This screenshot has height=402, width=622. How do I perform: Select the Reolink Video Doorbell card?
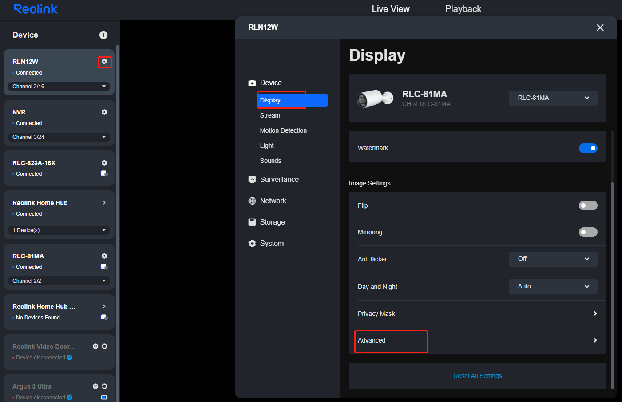point(59,352)
